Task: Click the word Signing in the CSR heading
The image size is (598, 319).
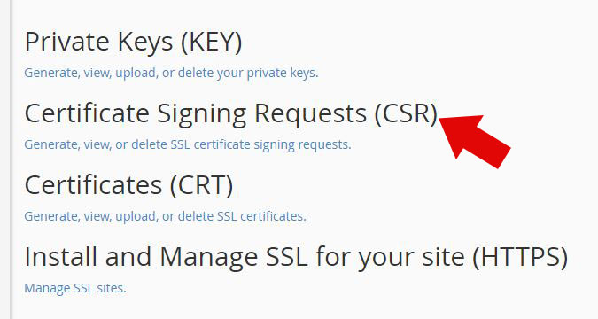Action: (202, 114)
